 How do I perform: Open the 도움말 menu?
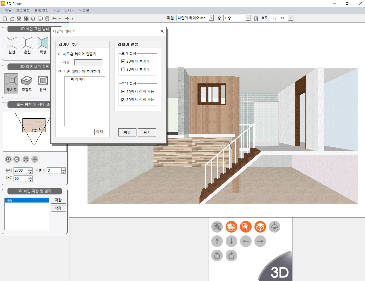(84, 10)
